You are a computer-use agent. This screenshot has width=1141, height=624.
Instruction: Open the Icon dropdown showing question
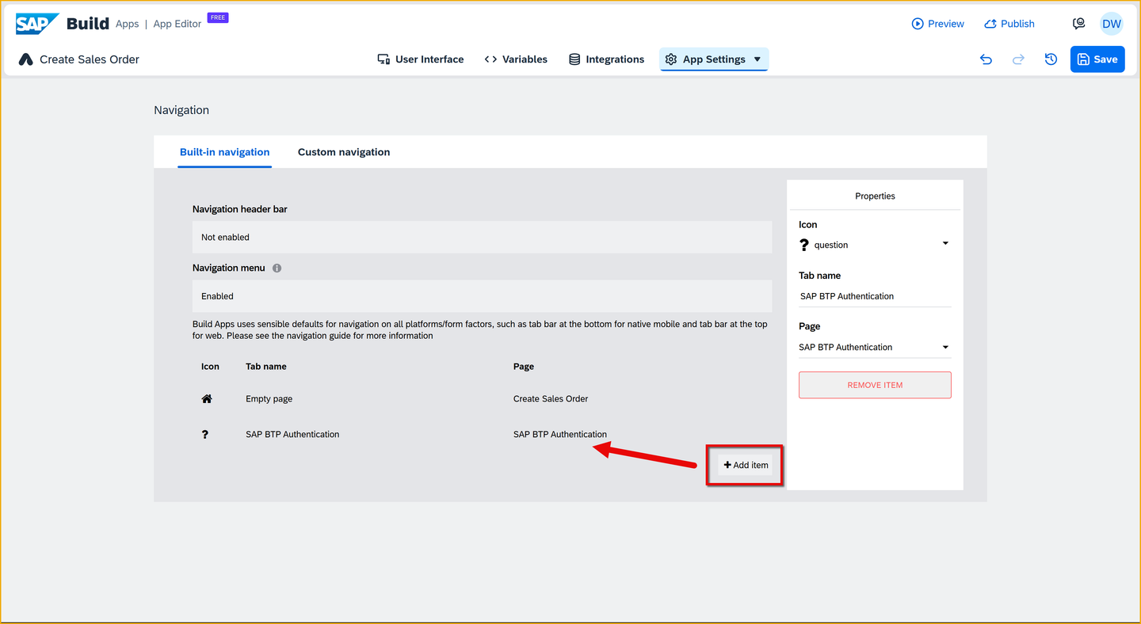click(875, 245)
